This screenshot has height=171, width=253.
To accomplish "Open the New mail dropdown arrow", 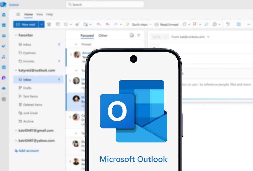I will point(41,24).
